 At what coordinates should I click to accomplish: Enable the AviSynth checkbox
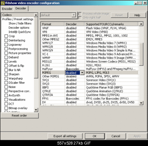[x=6, y=95]
